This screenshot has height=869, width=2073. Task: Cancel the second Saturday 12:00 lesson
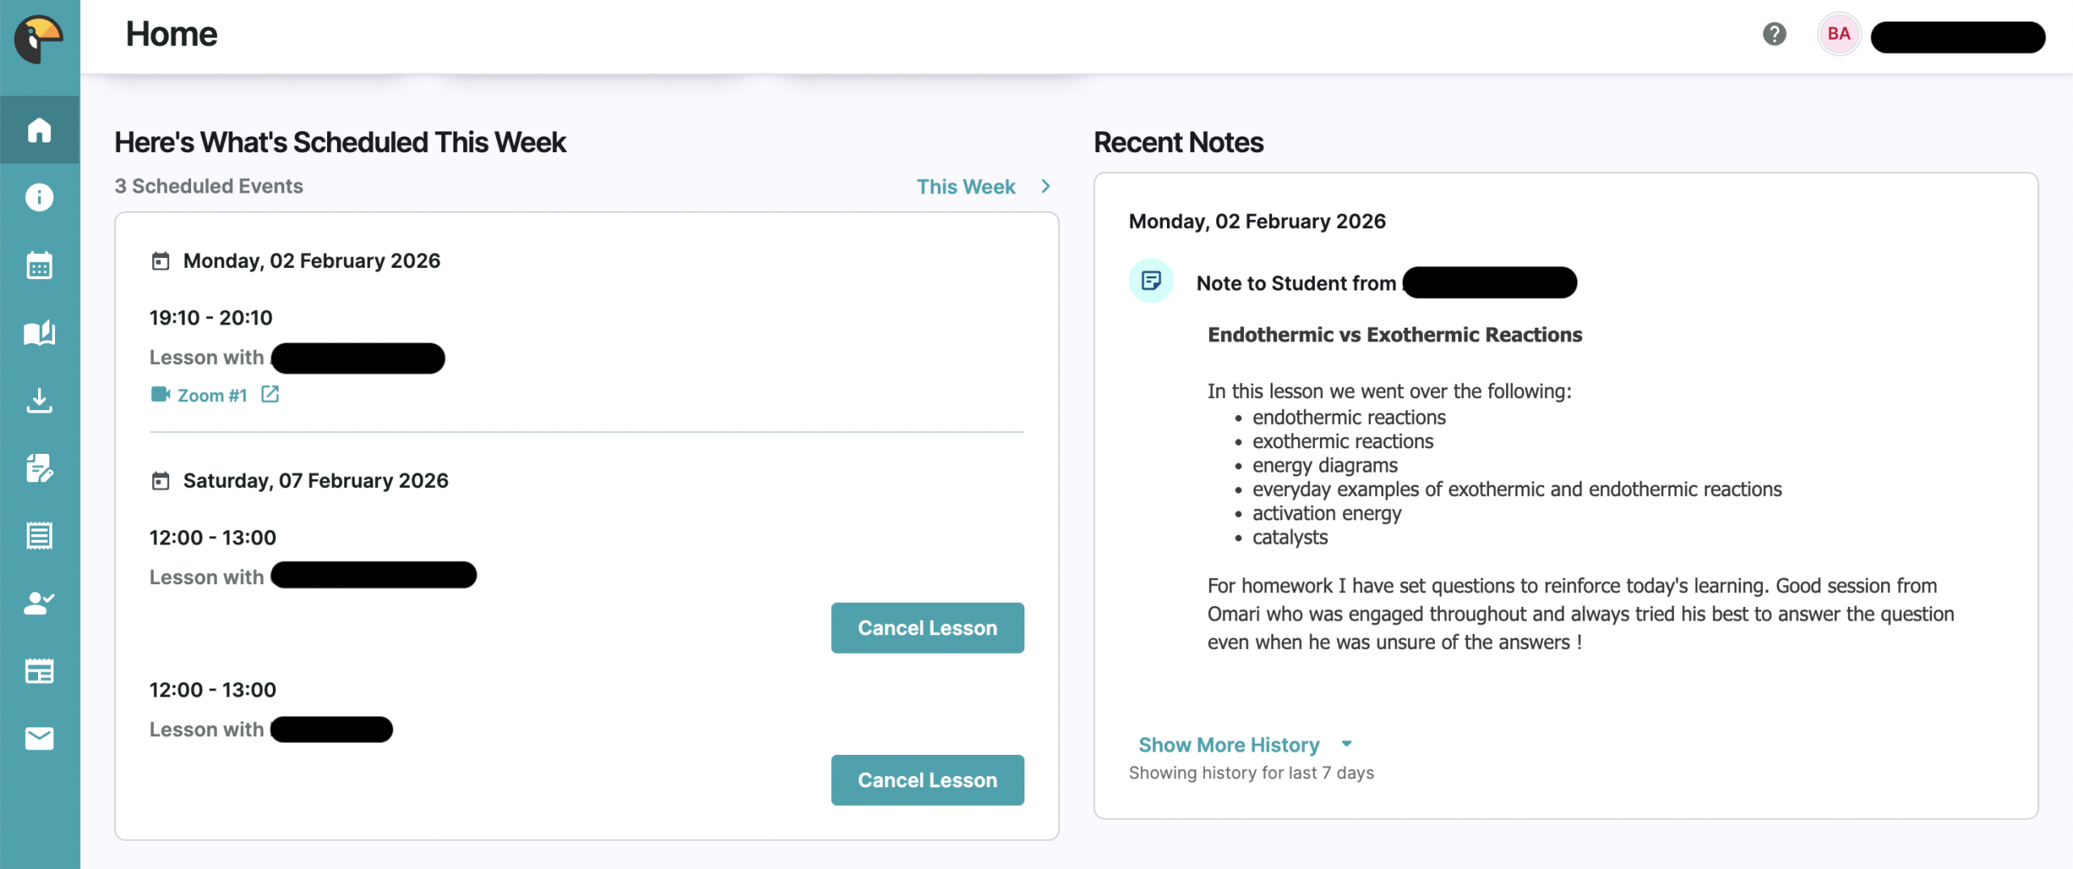tap(926, 780)
